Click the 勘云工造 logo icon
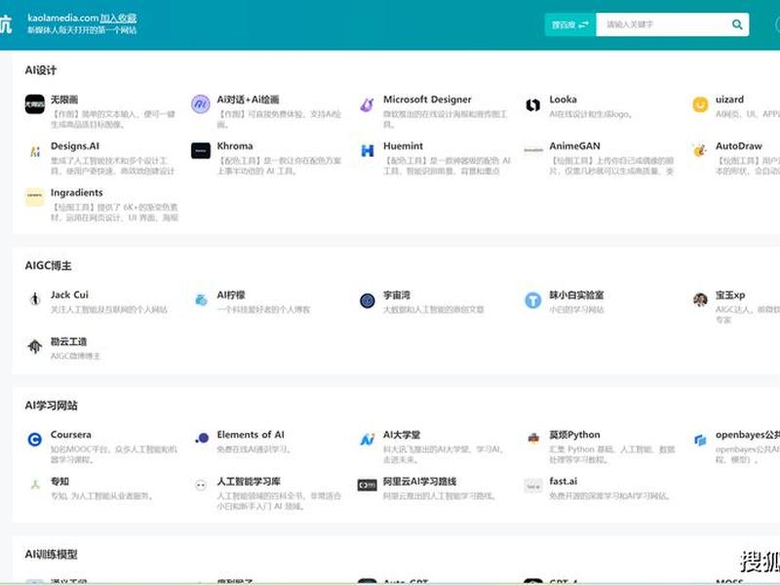780x585 pixels. 35,346
